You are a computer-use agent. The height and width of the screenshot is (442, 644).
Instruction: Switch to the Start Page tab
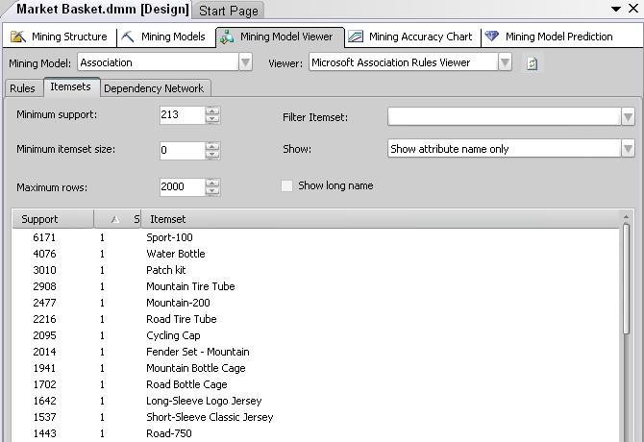[x=229, y=11]
